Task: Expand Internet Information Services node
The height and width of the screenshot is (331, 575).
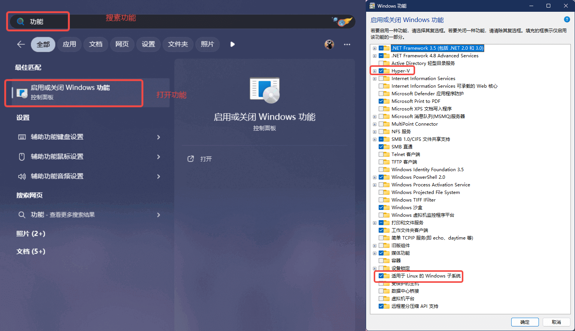Action: click(x=374, y=79)
